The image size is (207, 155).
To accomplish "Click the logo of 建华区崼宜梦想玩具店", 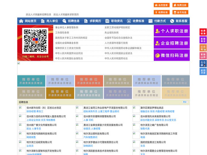I will (136, 109).
